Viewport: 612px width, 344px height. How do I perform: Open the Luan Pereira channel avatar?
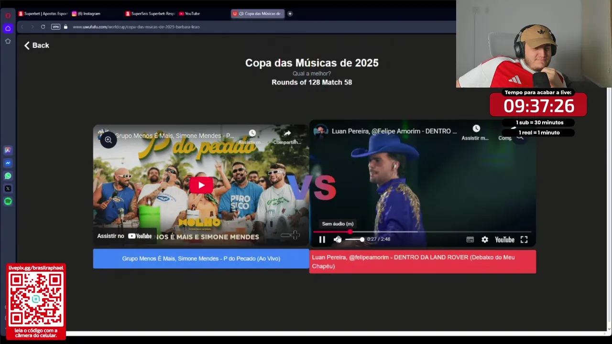point(321,131)
